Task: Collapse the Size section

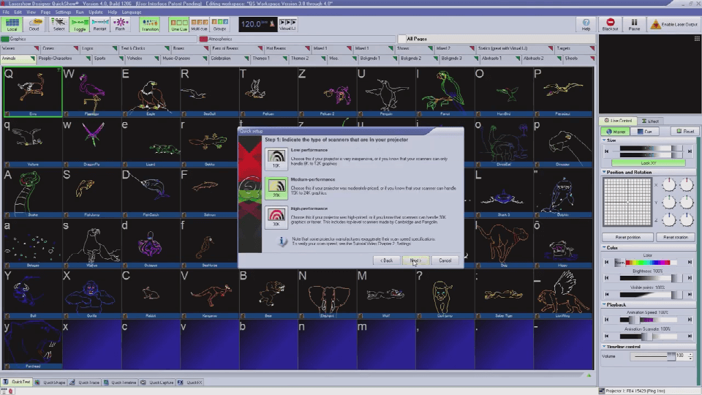Action: tap(604, 140)
